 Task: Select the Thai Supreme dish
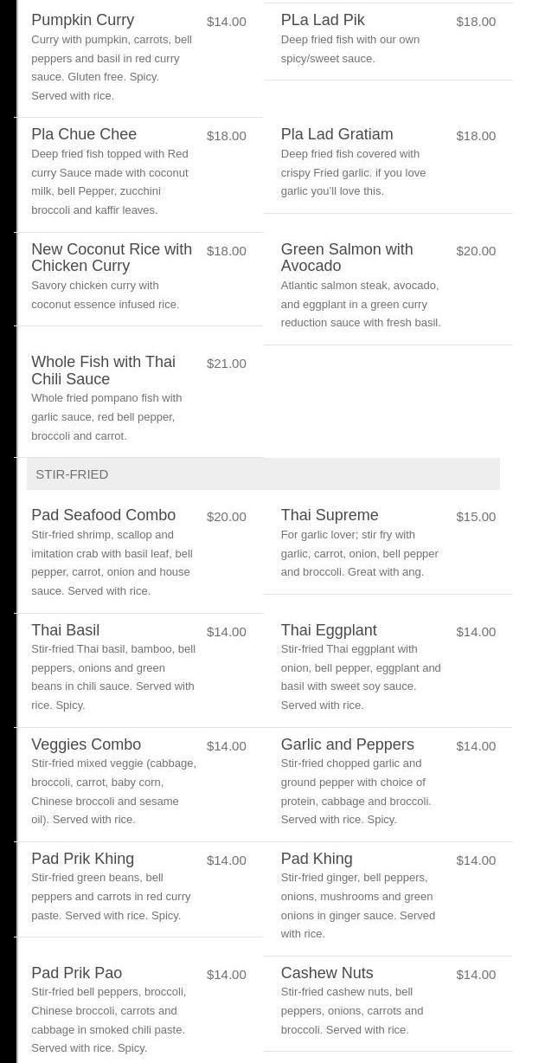329,515
